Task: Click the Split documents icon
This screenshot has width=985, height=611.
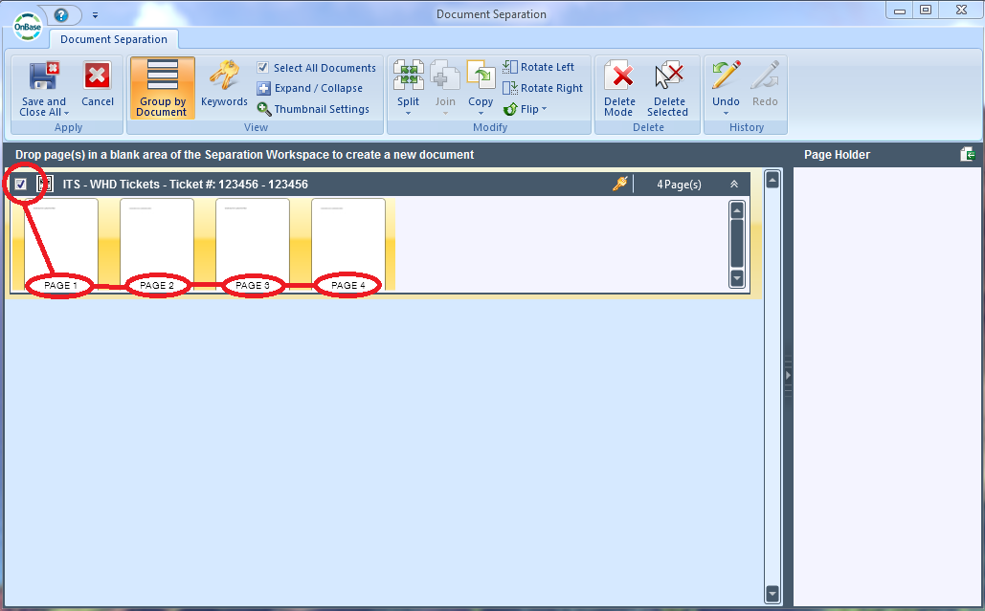Action: click(409, 76)
